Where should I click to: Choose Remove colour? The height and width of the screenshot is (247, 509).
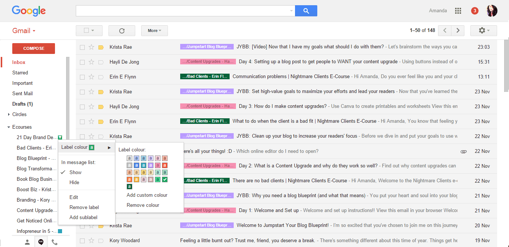click(143, 205)
